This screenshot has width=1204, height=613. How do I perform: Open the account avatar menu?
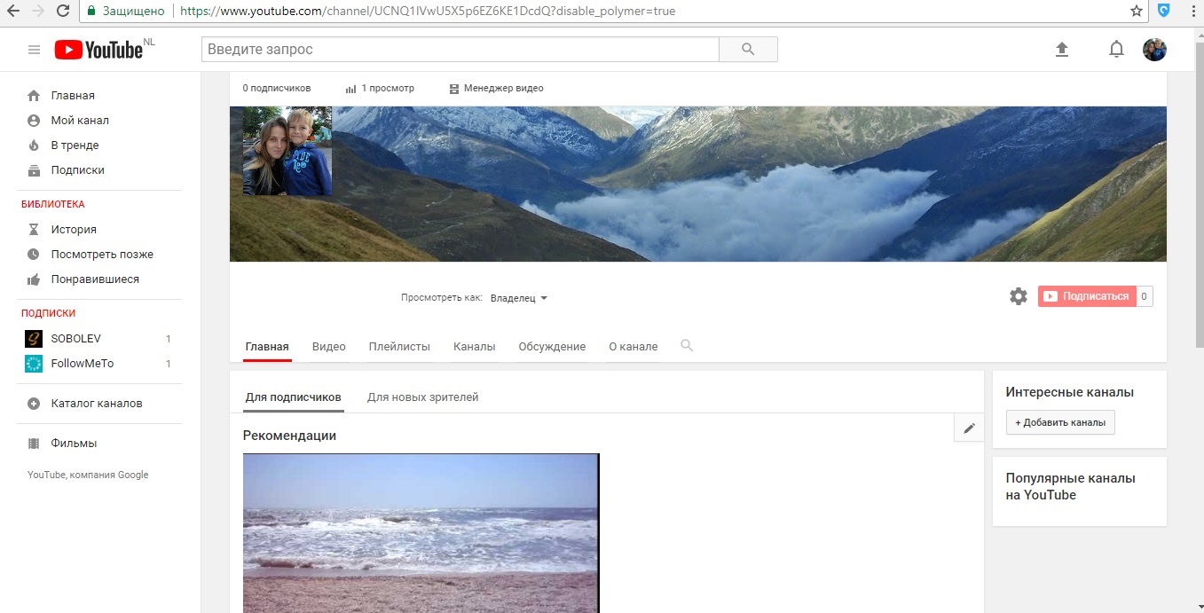tap(1154, 50)
